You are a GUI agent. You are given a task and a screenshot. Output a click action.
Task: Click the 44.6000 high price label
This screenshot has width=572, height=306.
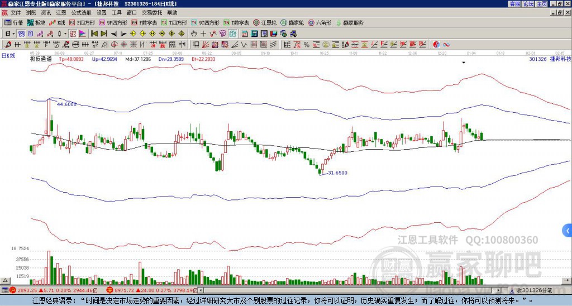coord(67,104)
